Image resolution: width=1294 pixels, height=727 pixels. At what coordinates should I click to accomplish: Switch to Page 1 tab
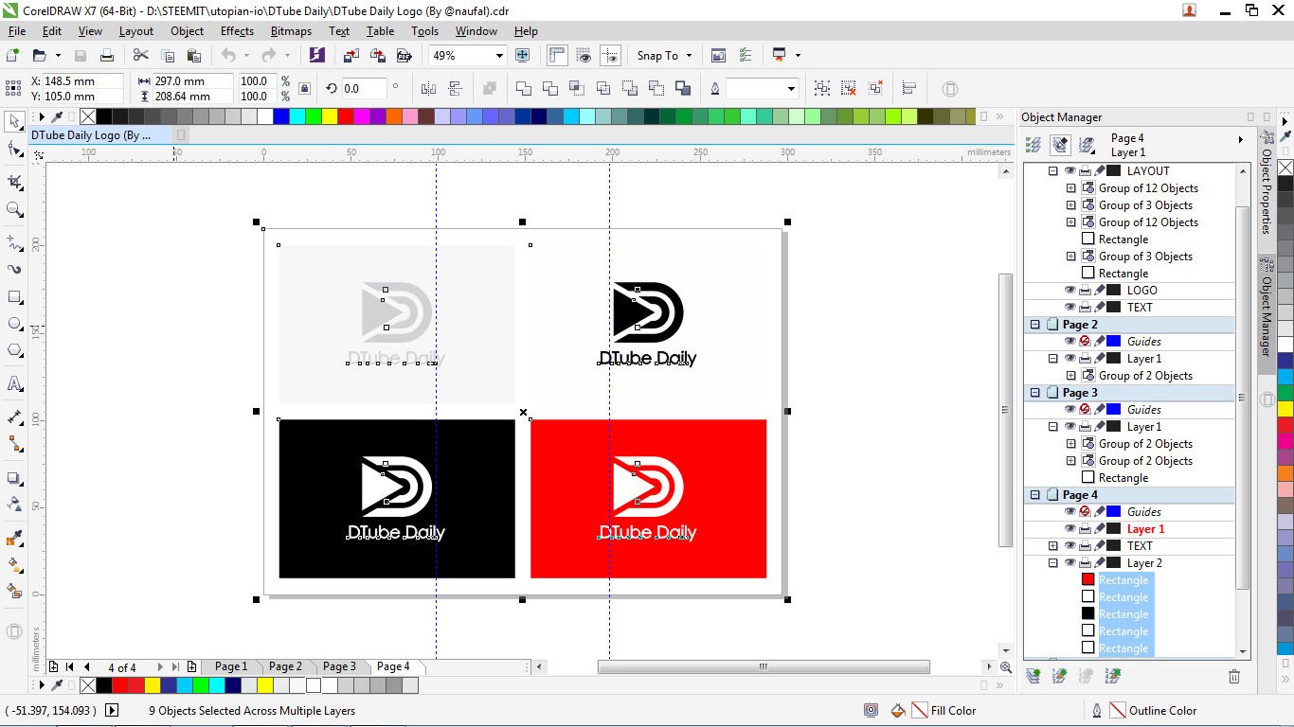coord(231,666)
